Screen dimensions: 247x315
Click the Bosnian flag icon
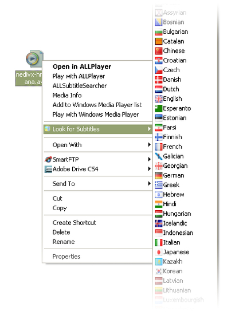[x=159, y=22]
